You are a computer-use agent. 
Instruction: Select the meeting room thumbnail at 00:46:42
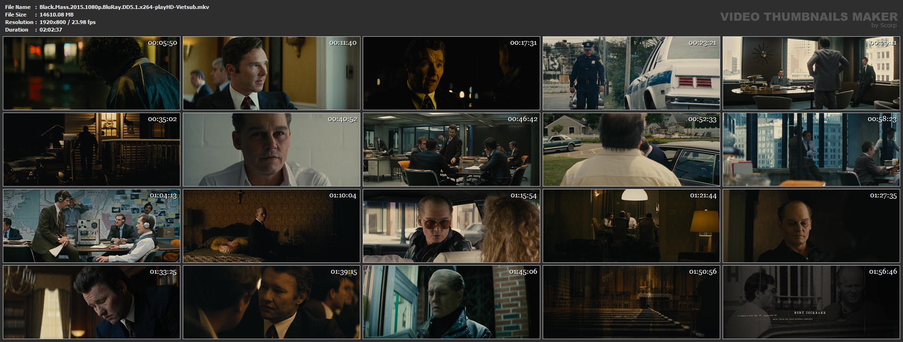point(451,149)
